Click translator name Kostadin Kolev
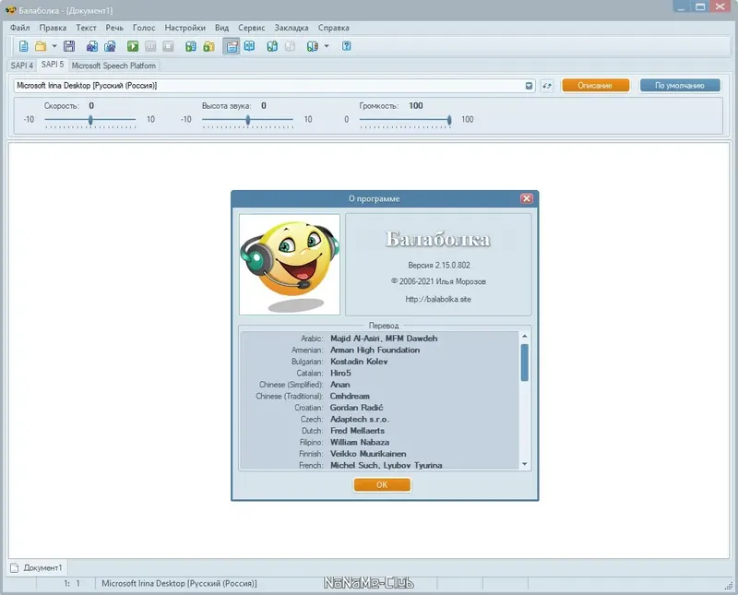 [x=359, y=362]
